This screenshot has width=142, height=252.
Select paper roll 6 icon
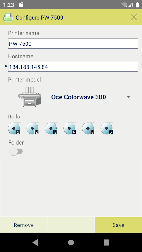[x=107, y=128]
